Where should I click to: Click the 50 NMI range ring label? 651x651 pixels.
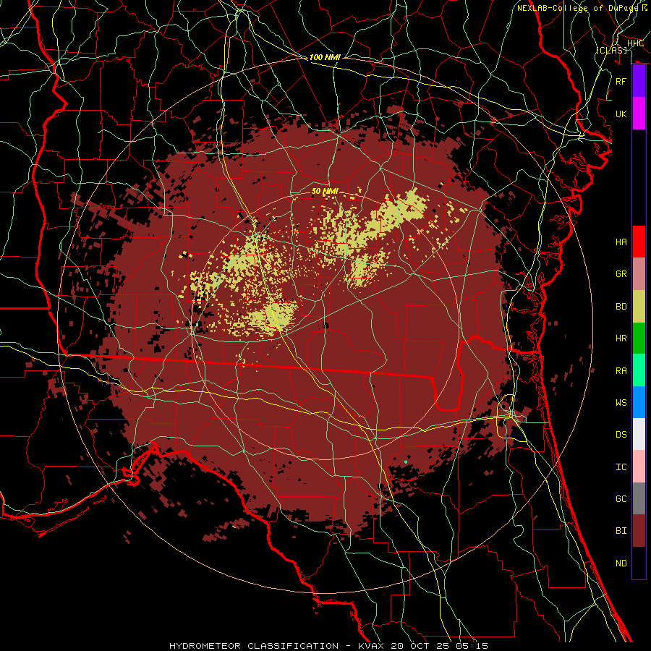pos(325,191)
